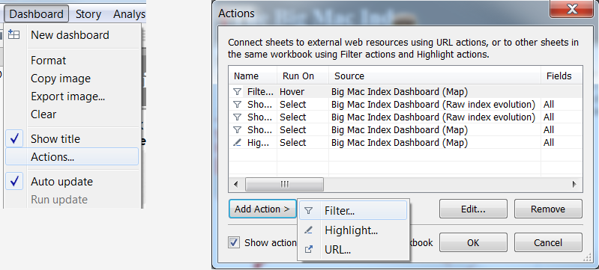Screen dimensions: 599x270
Task: Click the right arrow of horizontal scrollbar
Action: coord(574,184)
